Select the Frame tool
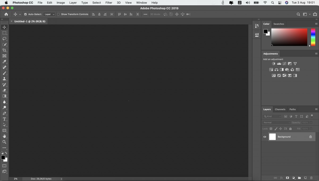 coord(4,56)
